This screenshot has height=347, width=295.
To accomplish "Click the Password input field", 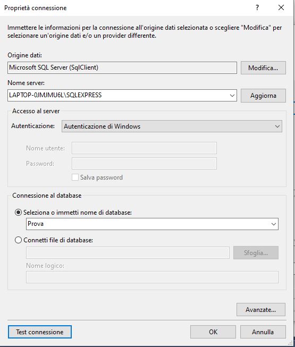I will [x=144, y=163].
